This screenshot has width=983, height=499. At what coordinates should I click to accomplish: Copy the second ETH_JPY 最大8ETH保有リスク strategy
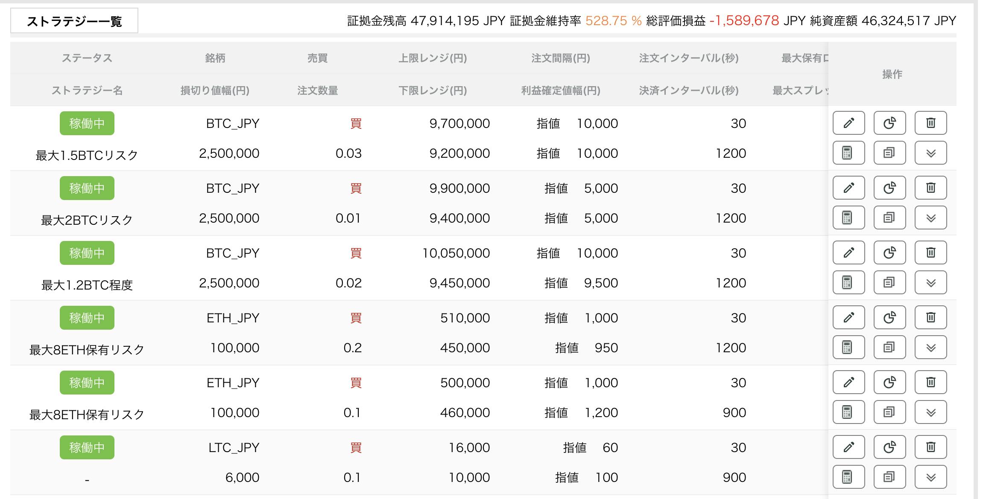pos(889,412)
